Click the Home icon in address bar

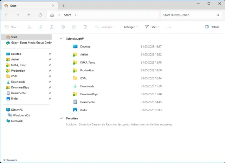click(x=52, y=15)
